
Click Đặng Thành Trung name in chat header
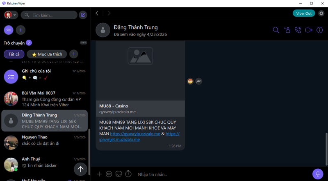[x=136, y=27]
